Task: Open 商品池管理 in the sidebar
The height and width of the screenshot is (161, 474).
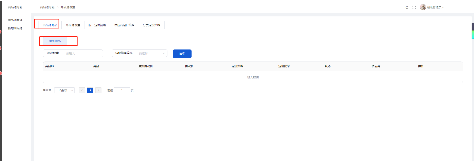Action: click(x=15, y=20)
